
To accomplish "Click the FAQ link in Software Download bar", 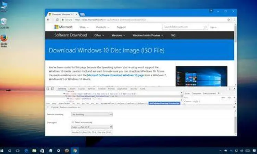I will click(x=173, y=35).
